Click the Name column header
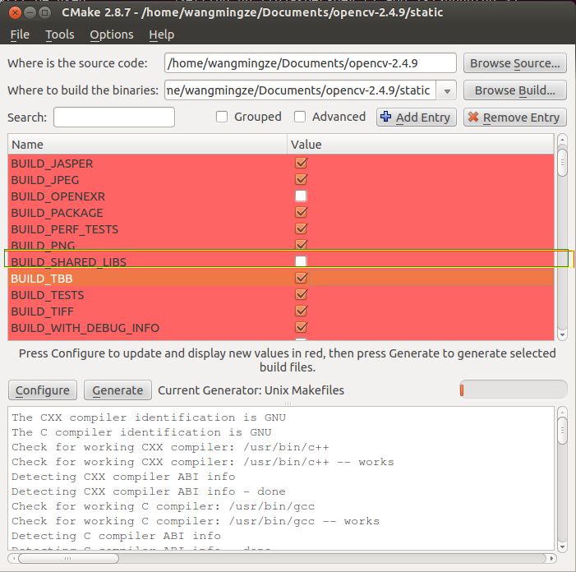576x572 pixels. click(x=147, y=145)
